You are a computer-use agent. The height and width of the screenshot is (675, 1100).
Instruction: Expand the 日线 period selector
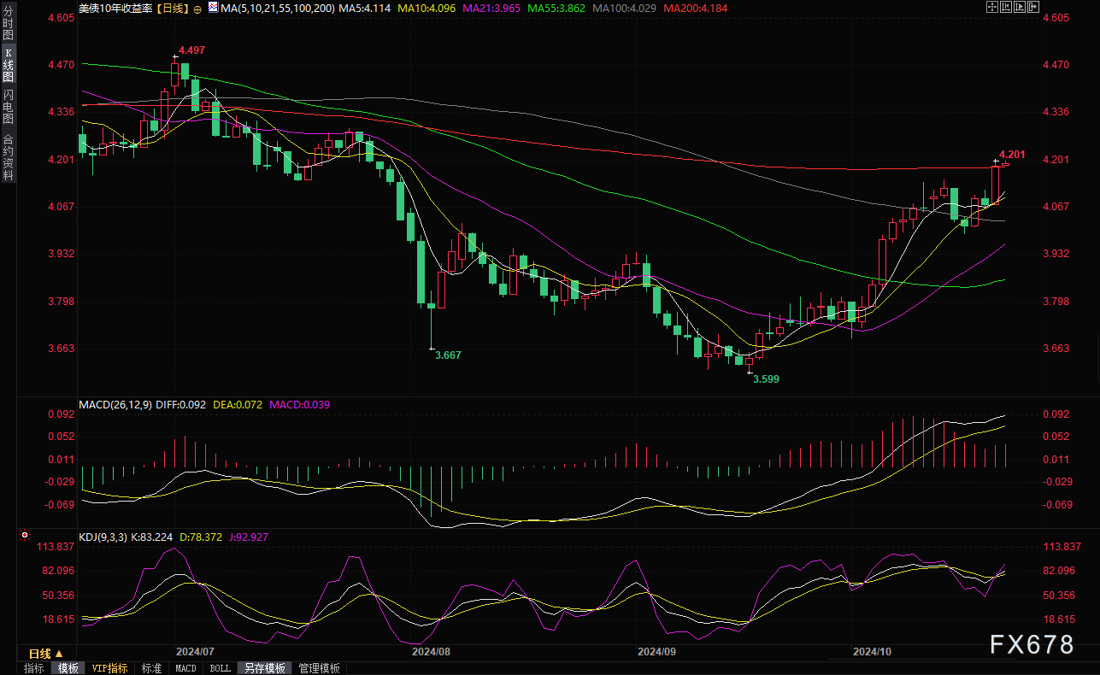coord(46,653)
